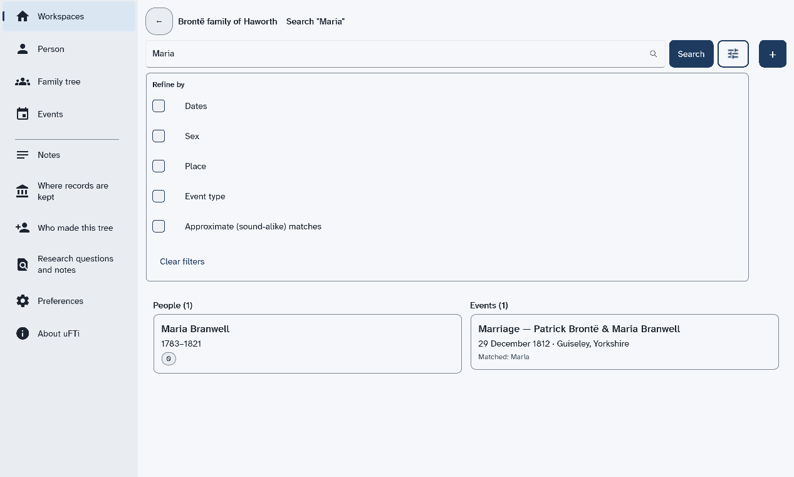Toggle the filter sliders button
Image resolution: width=794 pixels, height=477 pixels.
tap(733, 54)
